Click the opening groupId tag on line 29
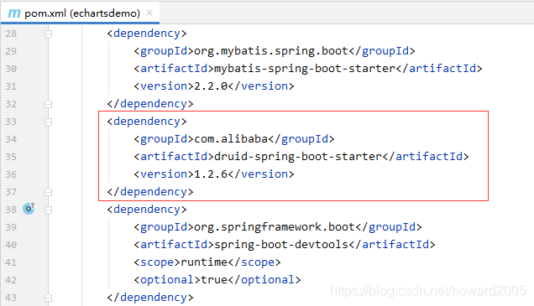Image resolution: width=534 pixels, height=306 pixels. pyautogui.click(x=164, y=51)
